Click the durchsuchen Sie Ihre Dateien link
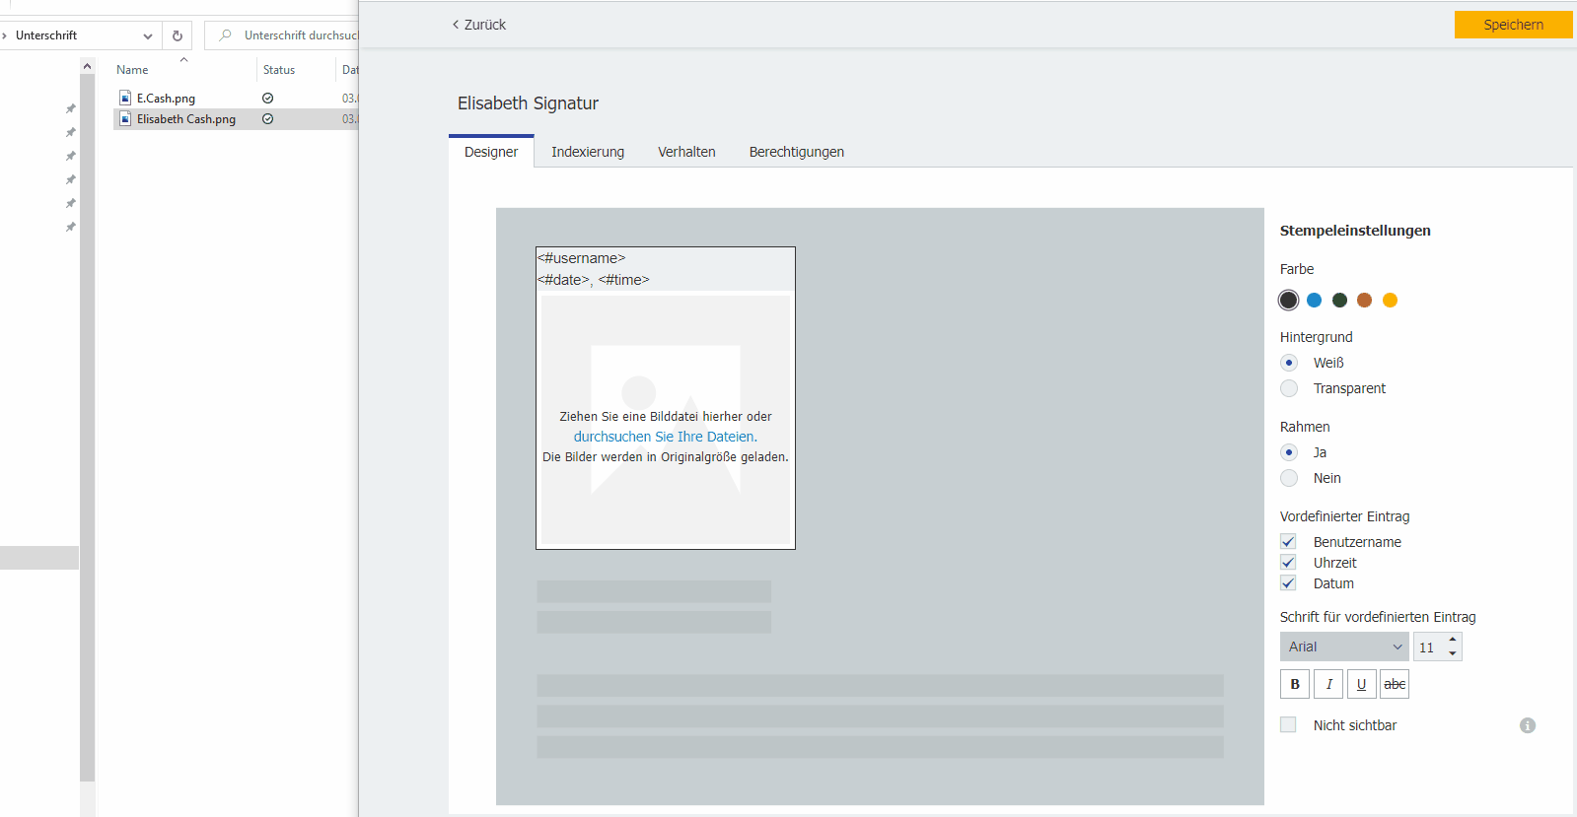This screenshot has width=1577, height=817. coord(665,437)
